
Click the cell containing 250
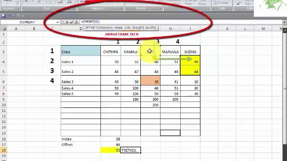pos(151,105)
